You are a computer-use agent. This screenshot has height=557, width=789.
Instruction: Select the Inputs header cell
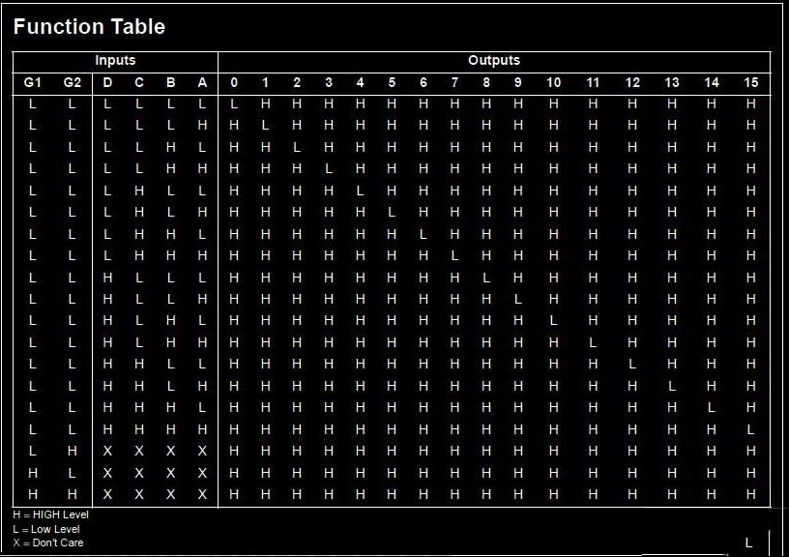coord(115,60)
